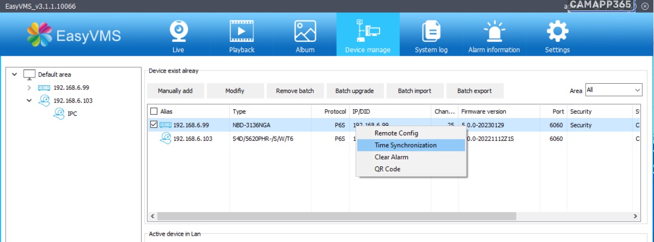Viewport: 654px width, 242px height.
Task: Click the EasyVMS colorful logo
Action: (x=40, y=34)
